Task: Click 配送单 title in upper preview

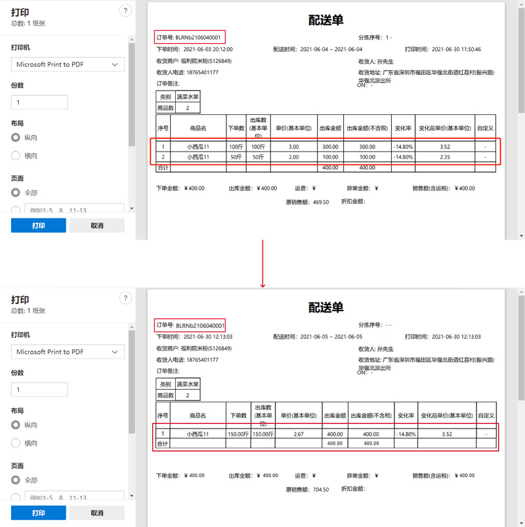Action: click(x=325, y=20)
